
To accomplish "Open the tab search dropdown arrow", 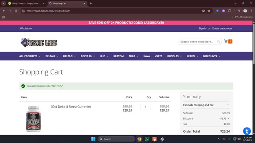I will (x=4, y=4).
